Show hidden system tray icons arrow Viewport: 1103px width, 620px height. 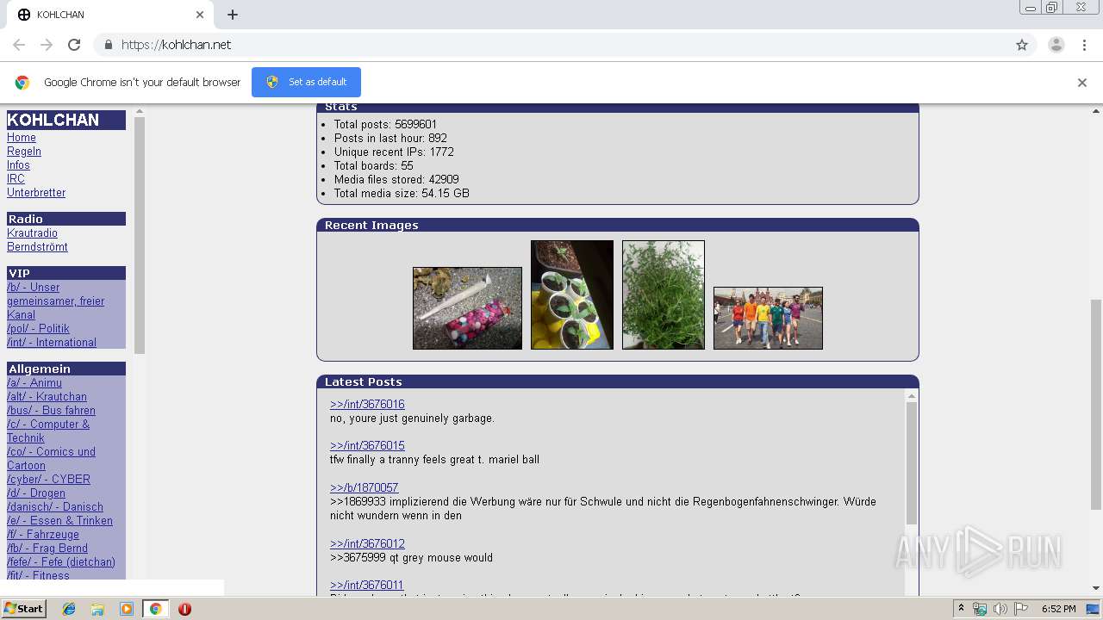click(962, 609)
